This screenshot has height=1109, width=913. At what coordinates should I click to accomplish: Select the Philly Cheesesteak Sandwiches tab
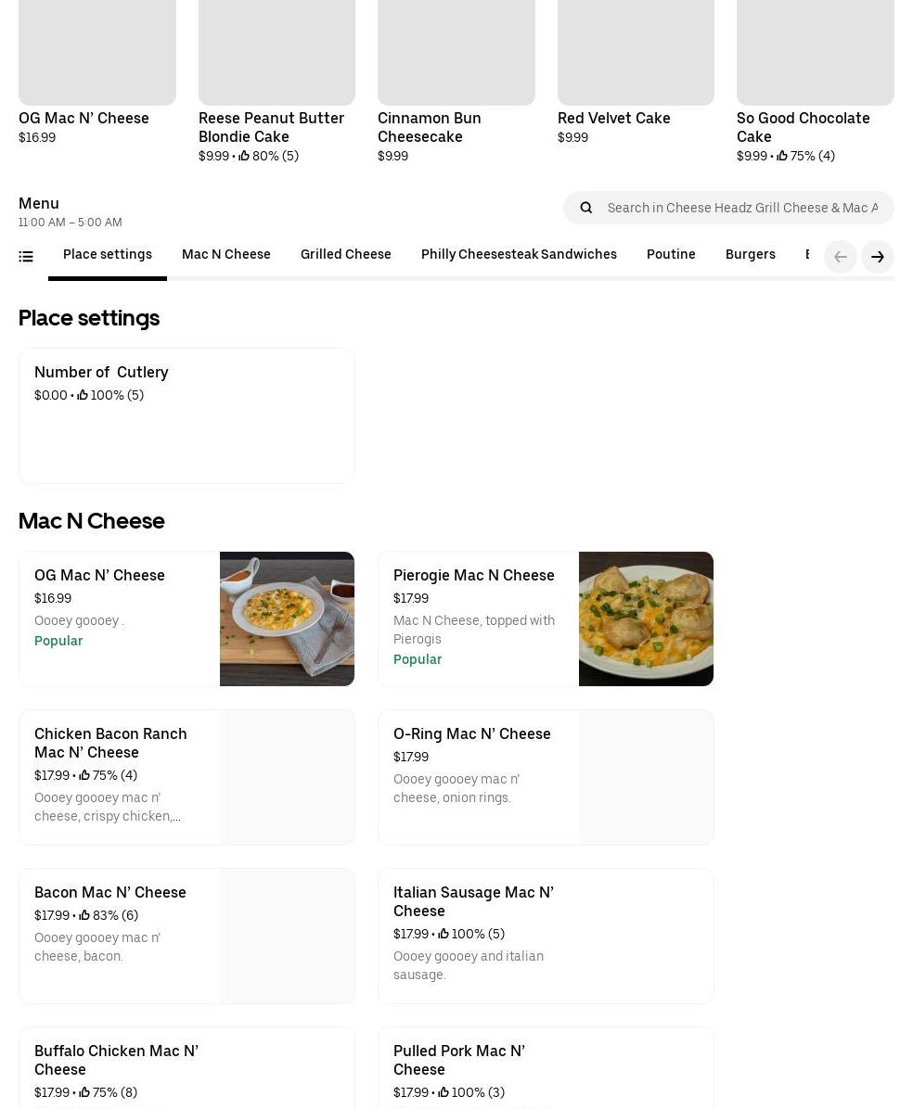[x=519, y=254]
